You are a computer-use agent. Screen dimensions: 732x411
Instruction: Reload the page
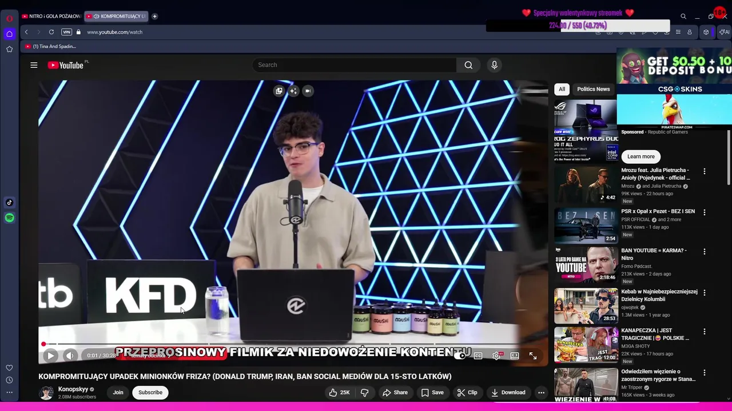(51, 32)
